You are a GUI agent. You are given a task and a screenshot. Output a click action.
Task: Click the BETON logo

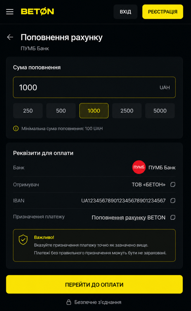tap(37, 12)
